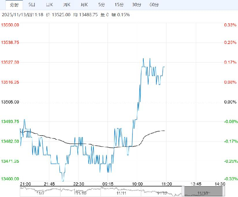Show the 周K weekly candlestick view
The image size is (238, 197).
[67, 5]
